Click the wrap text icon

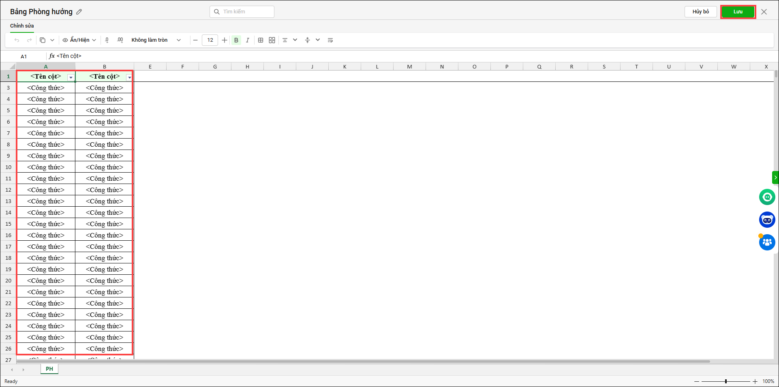tap(330, 40)
